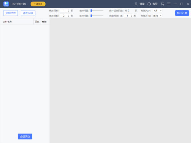Viewport: 191px width, 143px height.
Task: Click the PDF merger app logo
Action: click(6, 4)
